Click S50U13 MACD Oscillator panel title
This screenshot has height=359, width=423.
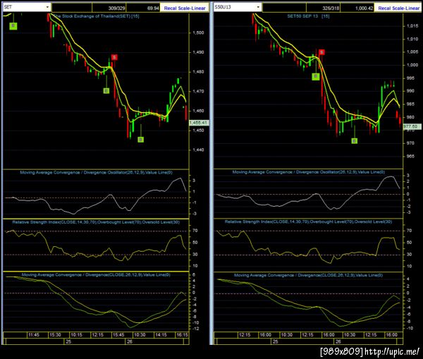click(x=308, y=172)
